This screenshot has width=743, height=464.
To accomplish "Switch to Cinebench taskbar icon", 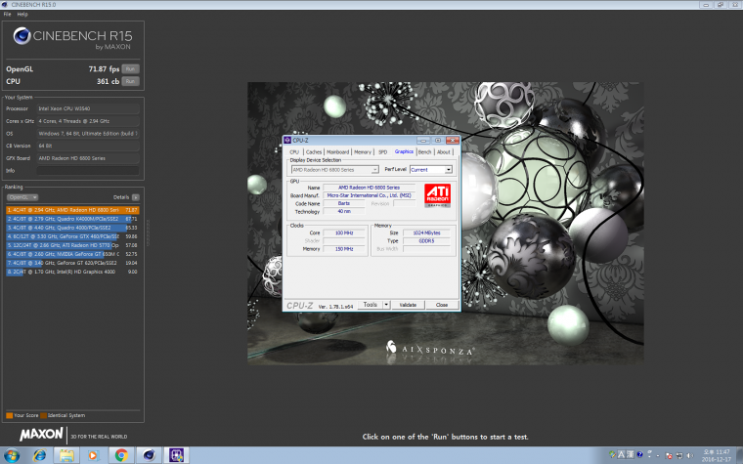I will [149, 455].
